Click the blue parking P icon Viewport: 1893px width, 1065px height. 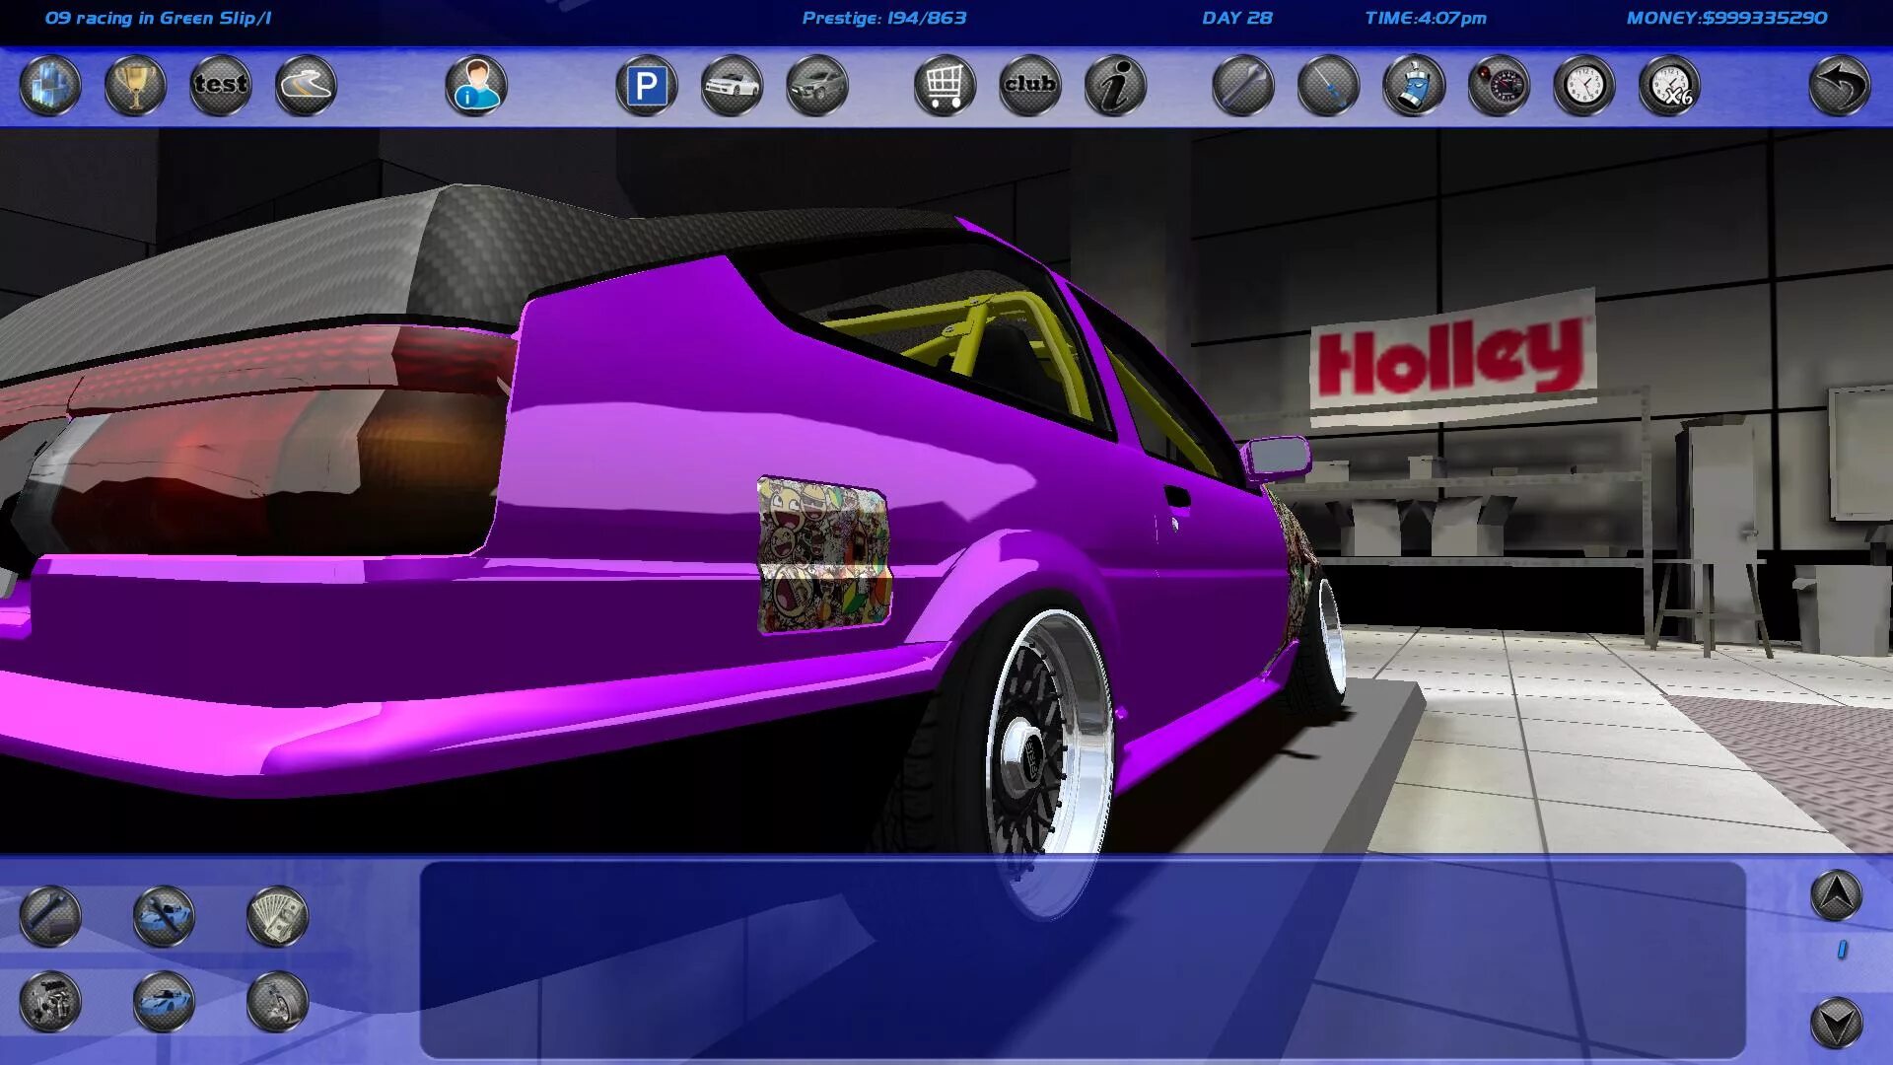pos(647,86)
